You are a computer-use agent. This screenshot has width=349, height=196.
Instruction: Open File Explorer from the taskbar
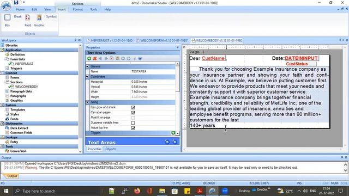[162, 191]
